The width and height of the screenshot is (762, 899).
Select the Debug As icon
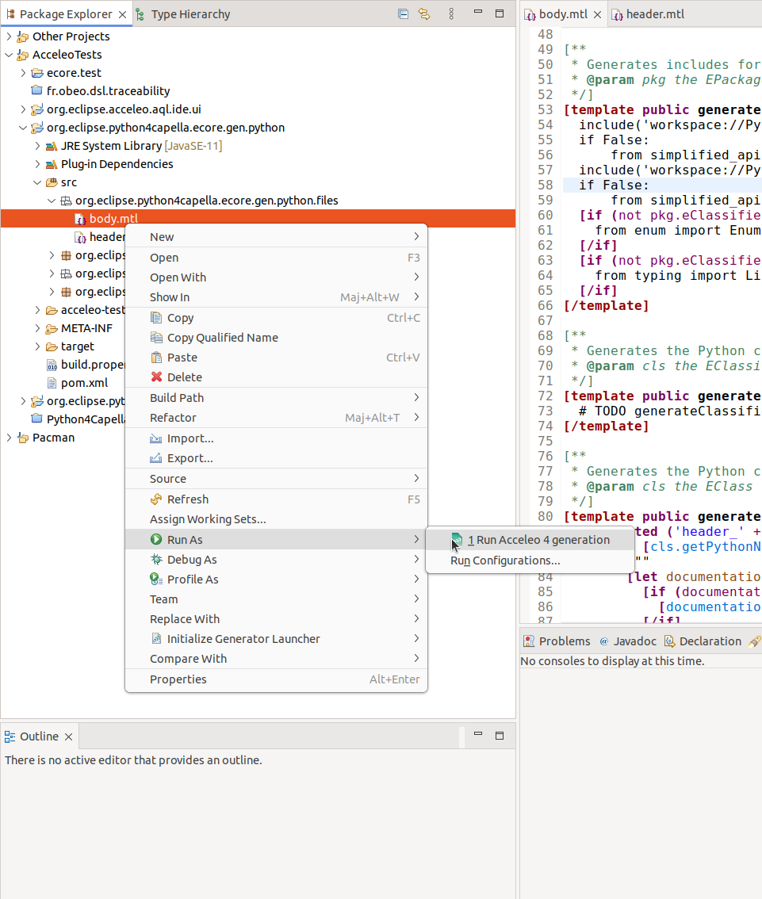[155, 560]
